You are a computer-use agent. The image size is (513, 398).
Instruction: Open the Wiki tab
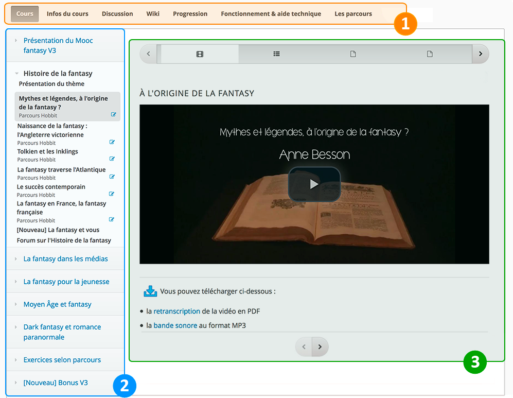153,14
